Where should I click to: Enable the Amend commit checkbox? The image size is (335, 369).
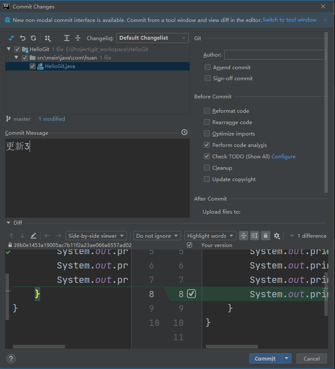pyautogui.click(x=207, y=67)
